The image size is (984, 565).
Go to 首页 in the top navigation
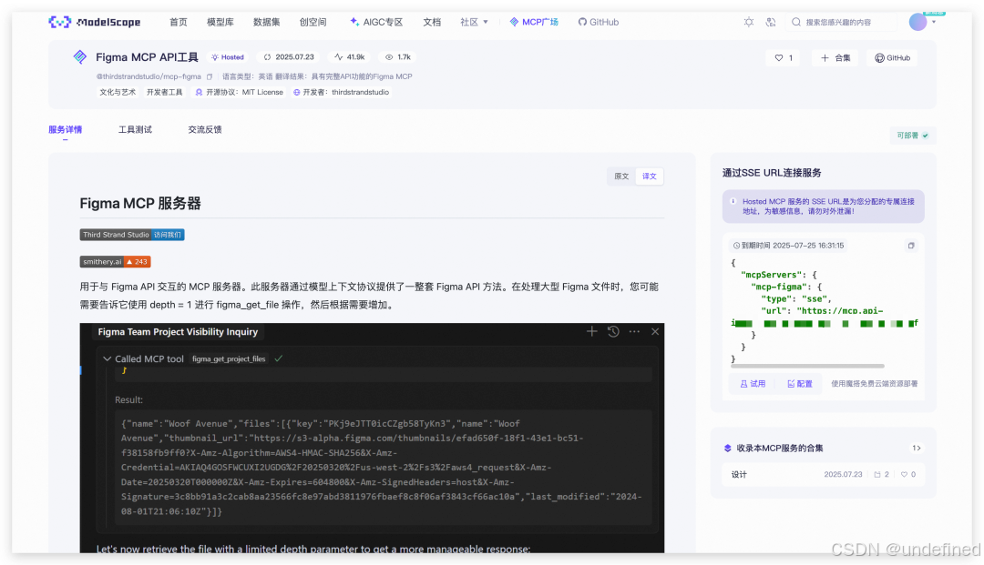click(179, 22)
